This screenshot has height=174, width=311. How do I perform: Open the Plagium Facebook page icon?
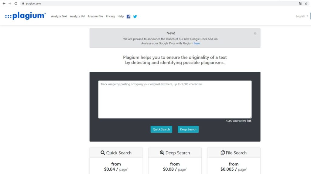[x=128, y=16]
